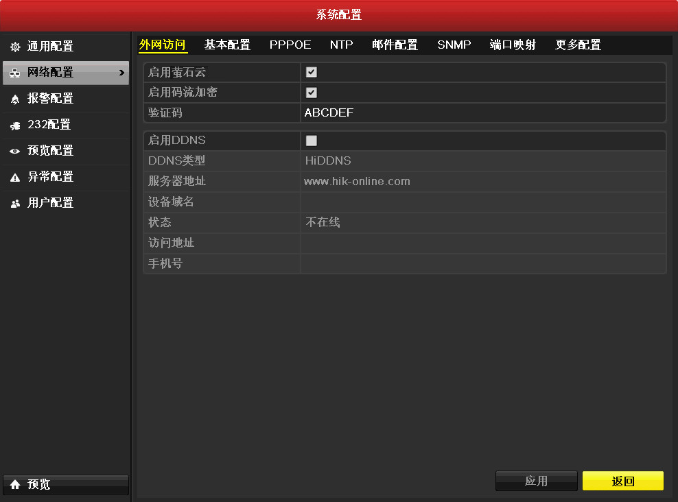Click the users icon for 用户配置
The height and width of the screenshot is (502, 678).
pyautogui.click(x=15, y=204)
